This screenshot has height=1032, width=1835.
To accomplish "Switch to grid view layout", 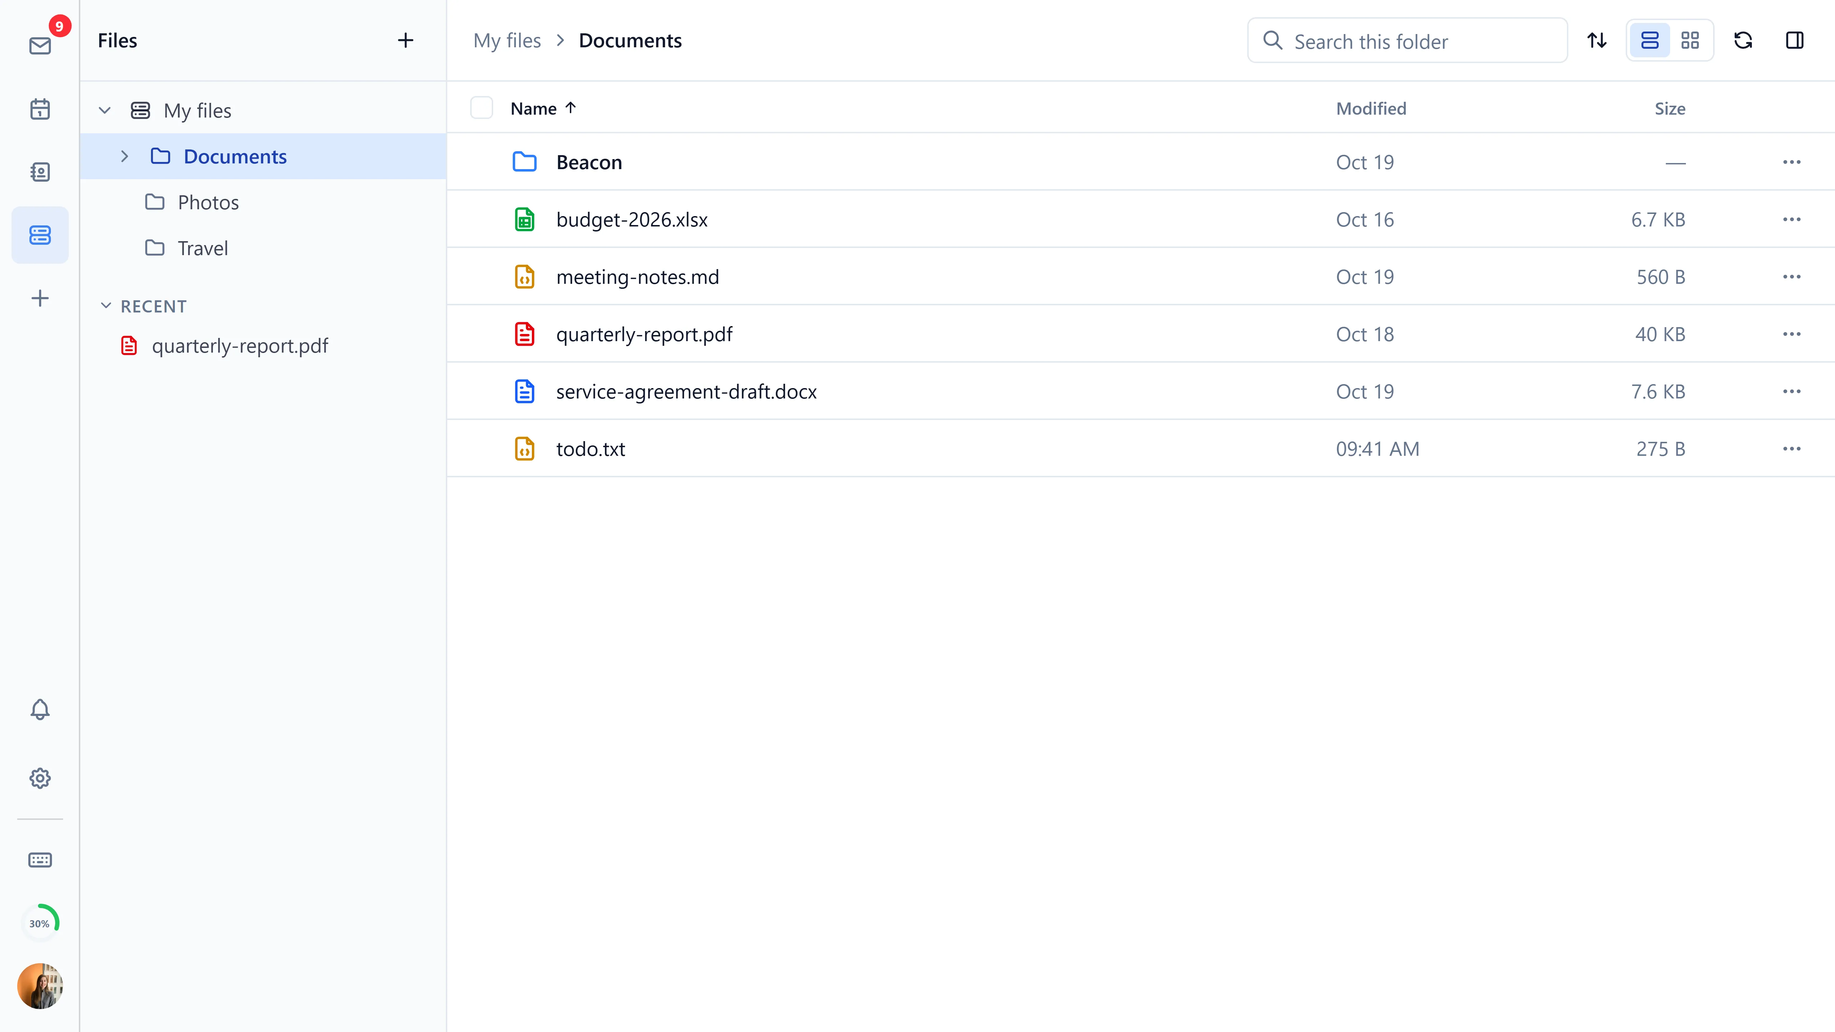I will click(1691, 40).
